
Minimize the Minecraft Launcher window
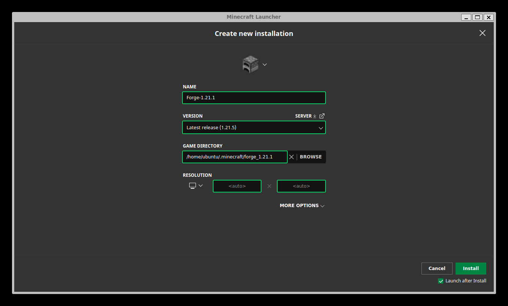[466, 17]
